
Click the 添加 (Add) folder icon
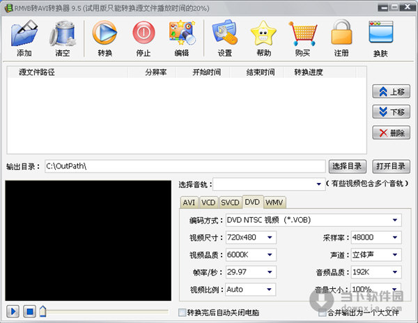24,33
